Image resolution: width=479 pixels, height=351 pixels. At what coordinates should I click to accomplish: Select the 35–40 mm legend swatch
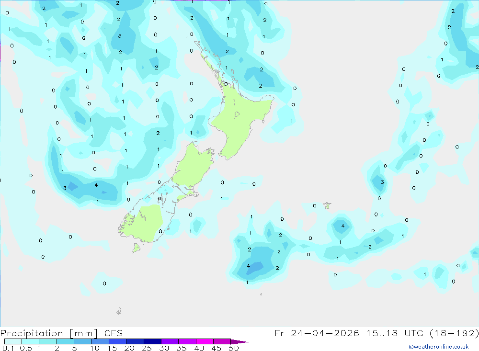tap(187, 341)
